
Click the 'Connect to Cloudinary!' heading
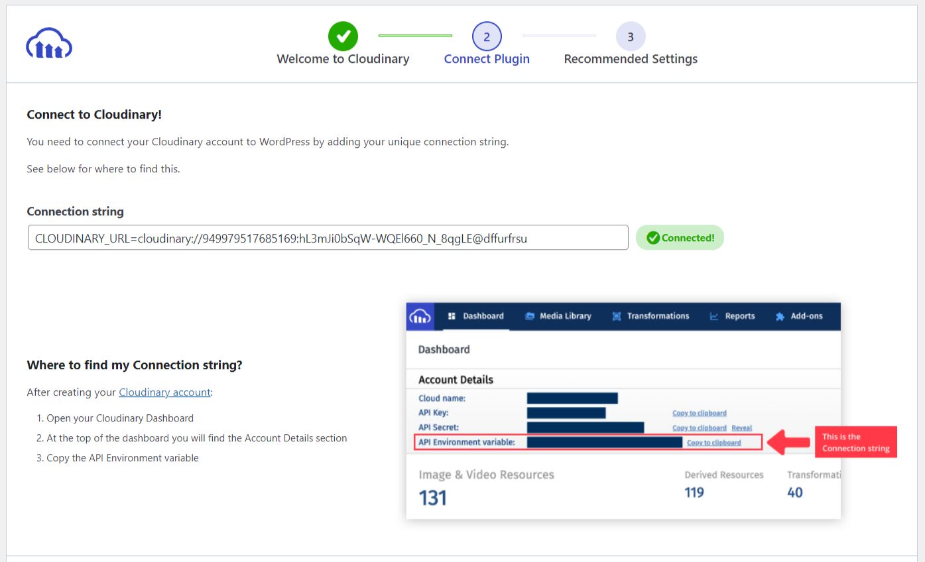pos(94,115)
